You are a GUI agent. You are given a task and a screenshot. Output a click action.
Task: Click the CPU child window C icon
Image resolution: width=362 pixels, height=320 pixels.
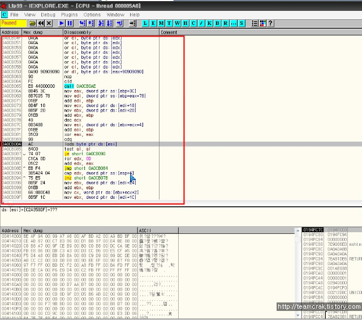pos(5,15)
